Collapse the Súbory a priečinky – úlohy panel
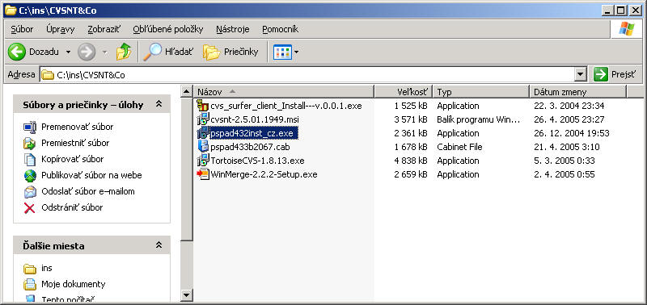The image size is (647, 305). point(159,105)
